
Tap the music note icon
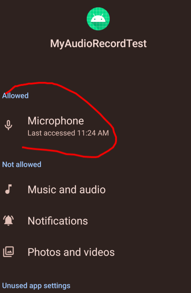tap(9, 189)
